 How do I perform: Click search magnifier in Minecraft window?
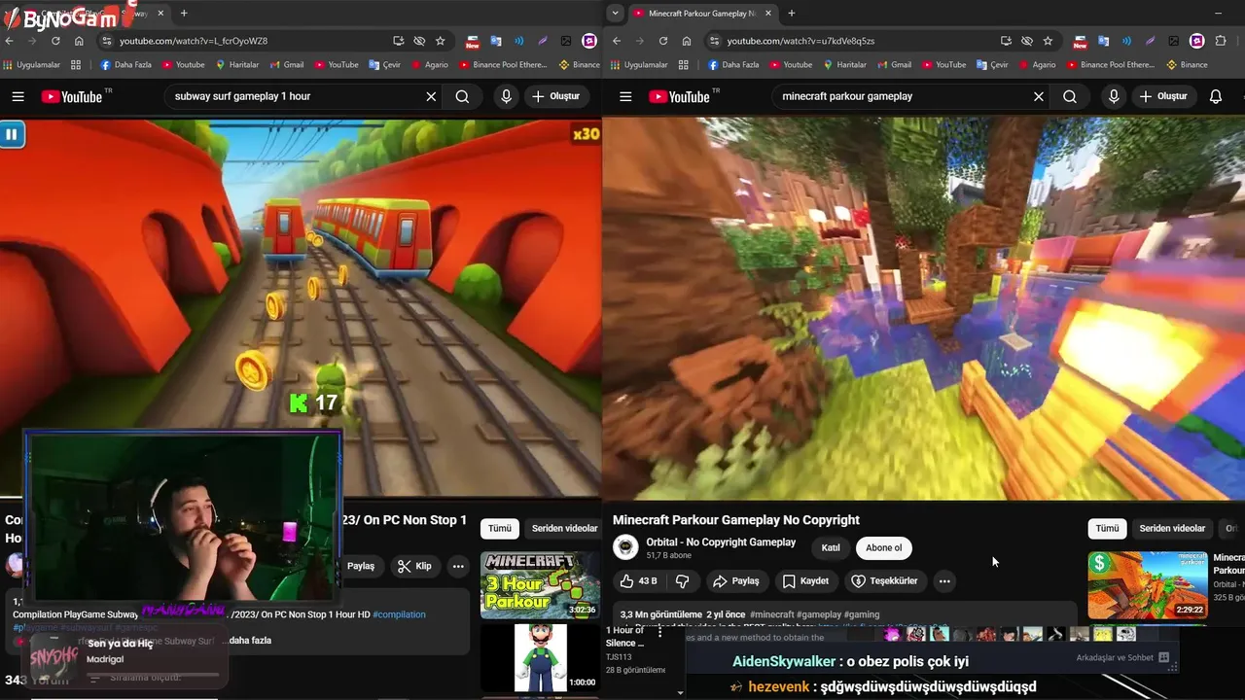tap(1070, 96)
